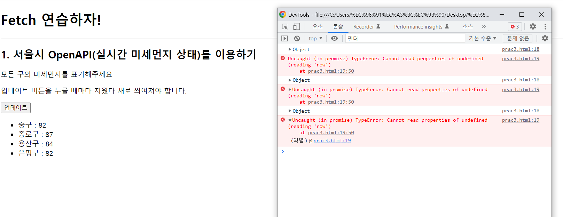Open live expression via the eye icon
Image resolution: width=563 pixels, height=217 pixels.
coord(334,39)
